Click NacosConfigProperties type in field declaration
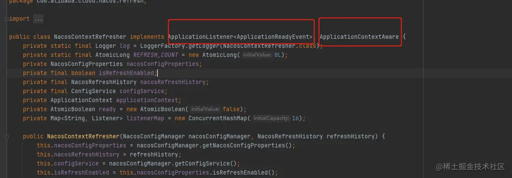512x178 pixels. 87,64
